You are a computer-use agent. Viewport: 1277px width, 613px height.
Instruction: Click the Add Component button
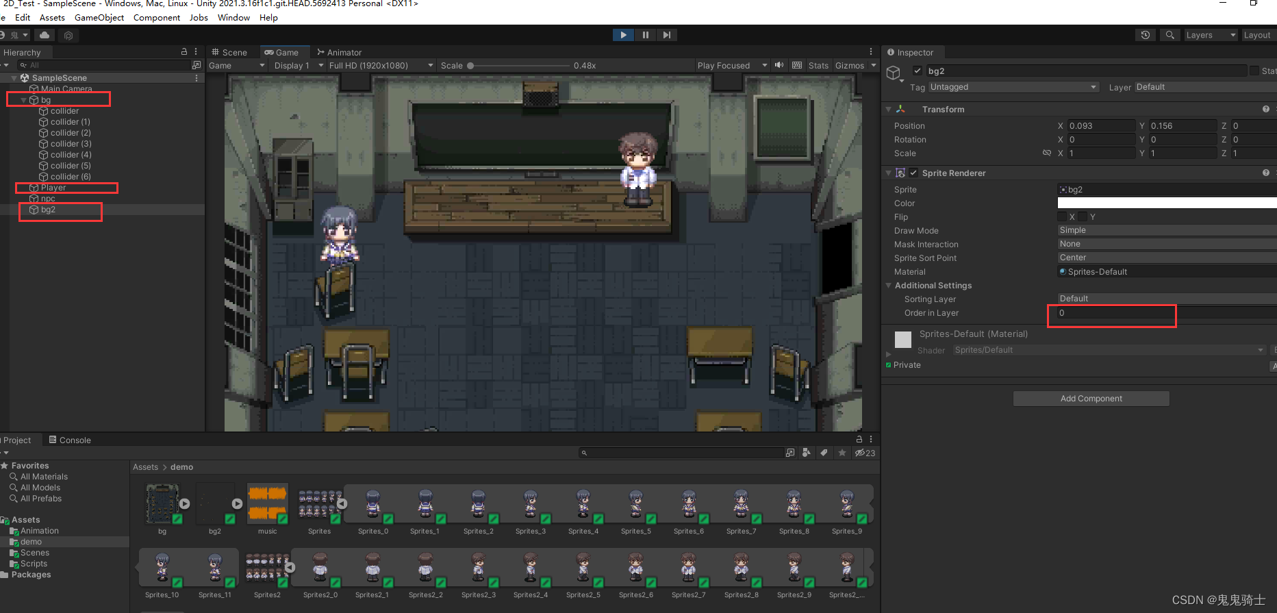1091,399
